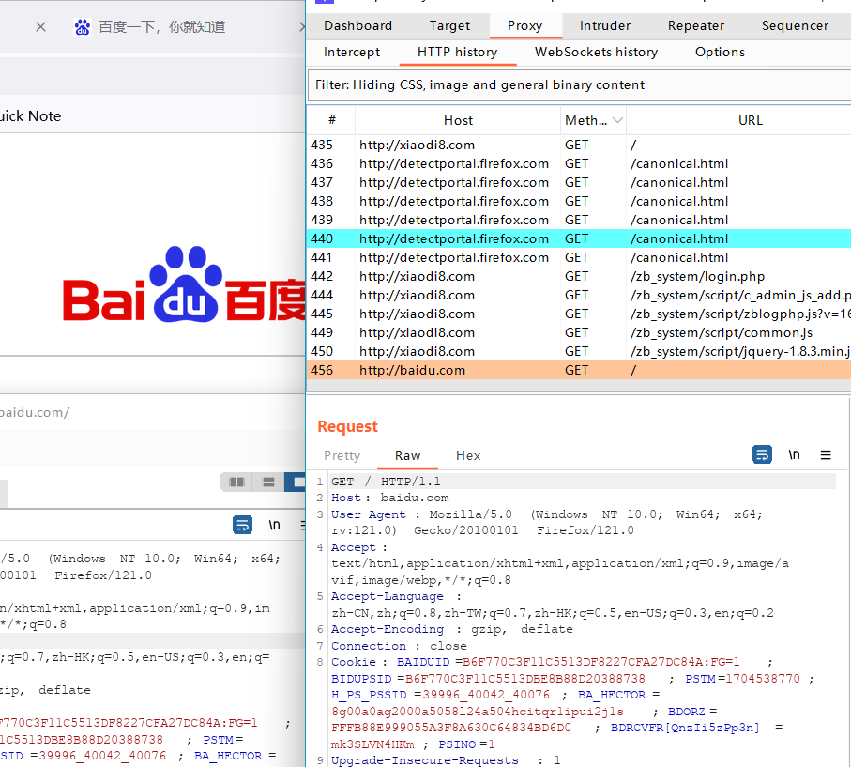
Task: Go to the Intruder tab
Action: 604,25
